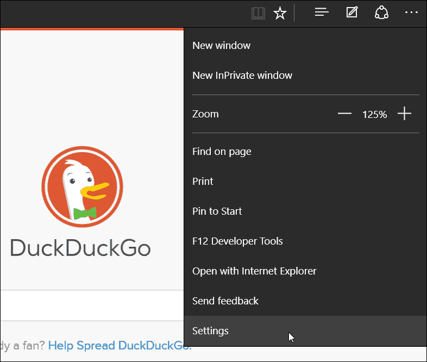Click the DuckDuckGo search input field
The height and width of the screenshot is (362, 427).
coord(92,305)
